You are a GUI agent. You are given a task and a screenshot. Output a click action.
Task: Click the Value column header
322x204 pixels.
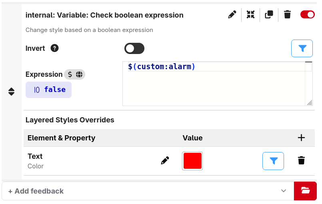point(192,138)
